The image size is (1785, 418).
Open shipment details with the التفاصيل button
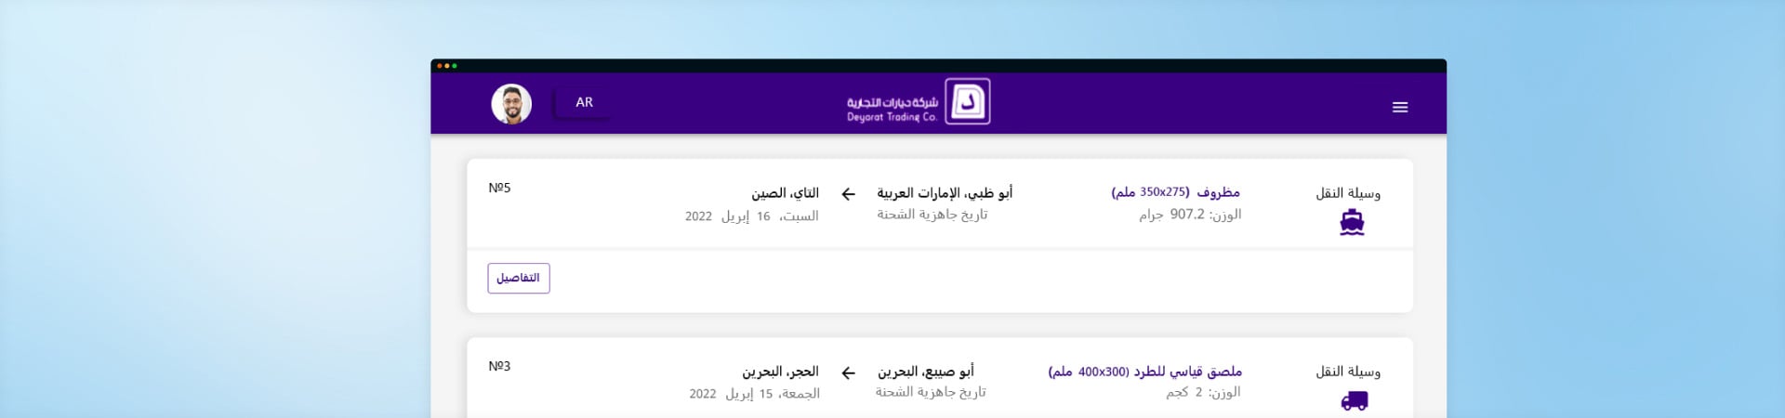click(518, 278)
